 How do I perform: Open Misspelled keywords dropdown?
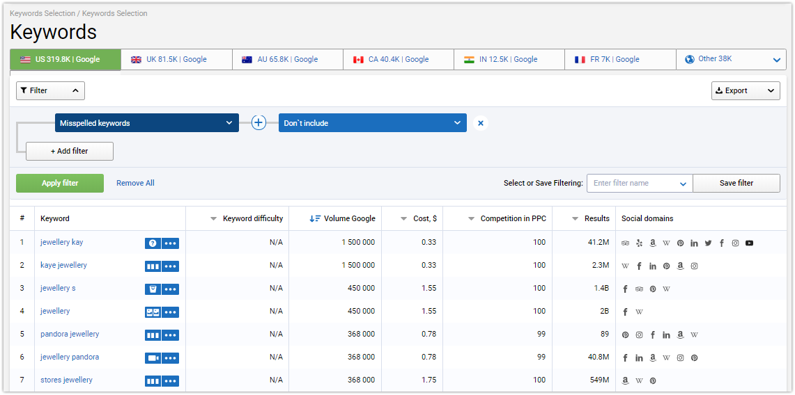click(x=146, y=123)
